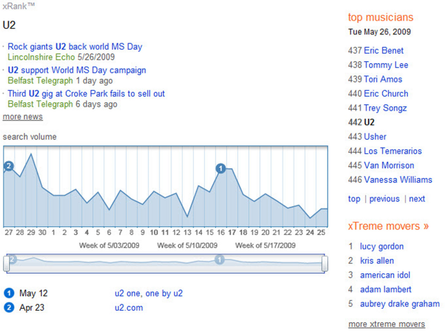Open the 'u2 one, one by u2' query link
This screenshot has width=447, height=332.
point(149,294)
